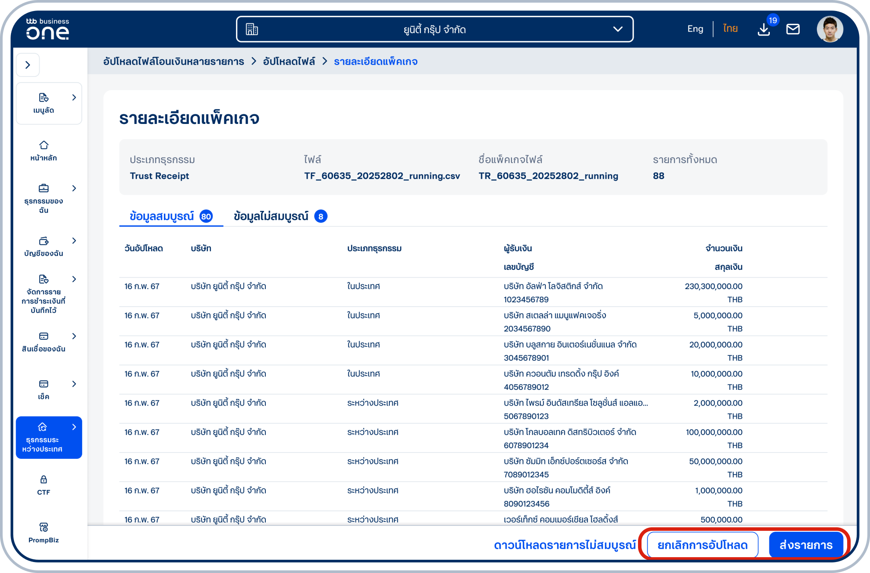
Task: Switch language to Eng
Action: [695, 29]
